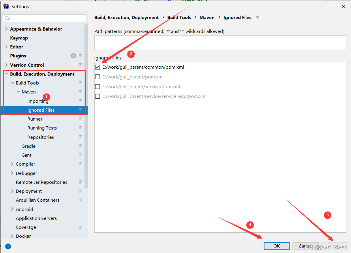This screenshot has height=253, width=351.
Task: Collapse the Build Tools node arrow
Action: [12, 83]
